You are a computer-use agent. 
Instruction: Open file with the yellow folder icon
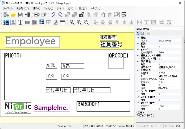[x=13, y=15]
